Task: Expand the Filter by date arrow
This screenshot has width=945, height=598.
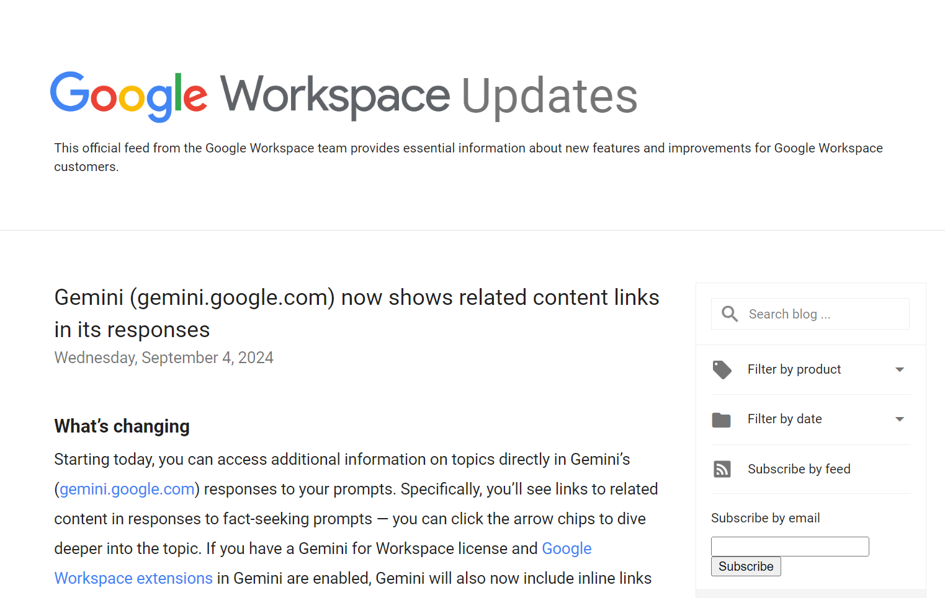Action: coord(899,420)
